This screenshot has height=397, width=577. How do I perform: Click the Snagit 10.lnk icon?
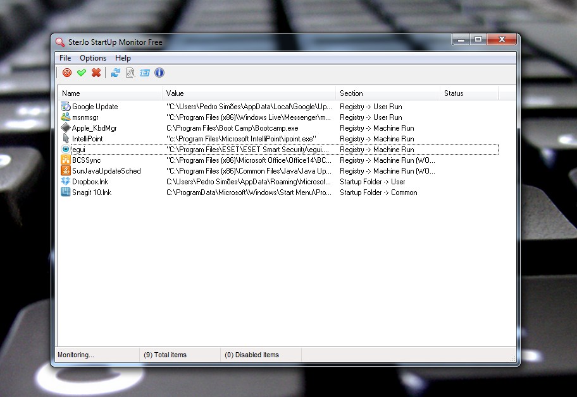coord(66,192)
